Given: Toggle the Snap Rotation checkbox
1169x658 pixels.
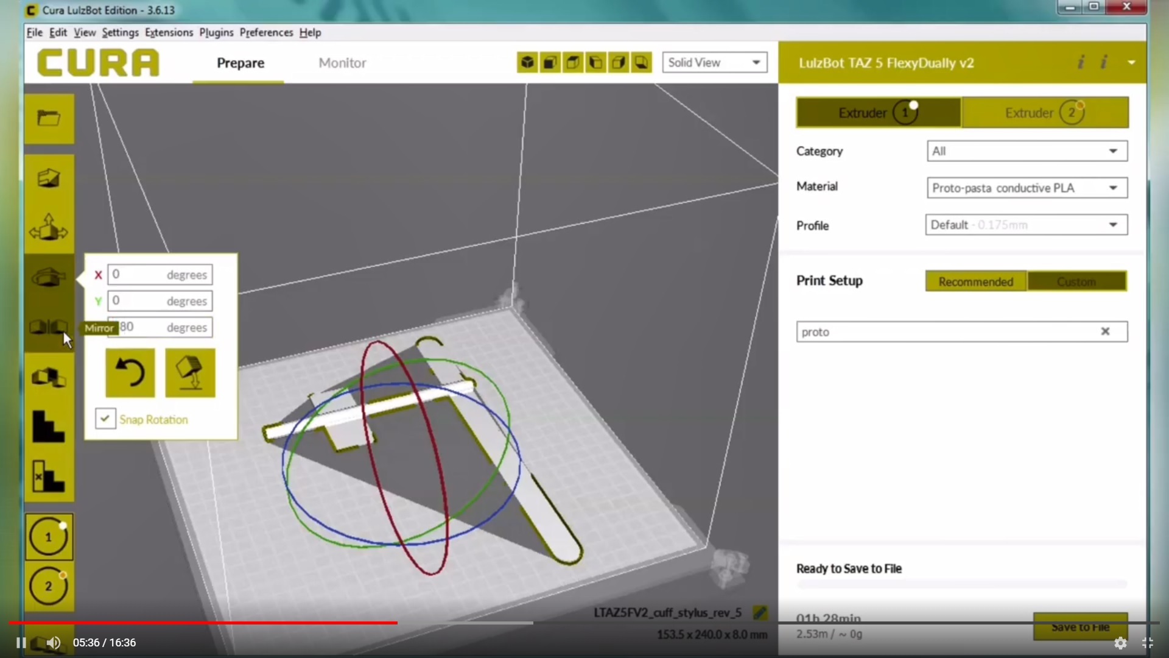Looking at the screenshot, I should 105,419.
